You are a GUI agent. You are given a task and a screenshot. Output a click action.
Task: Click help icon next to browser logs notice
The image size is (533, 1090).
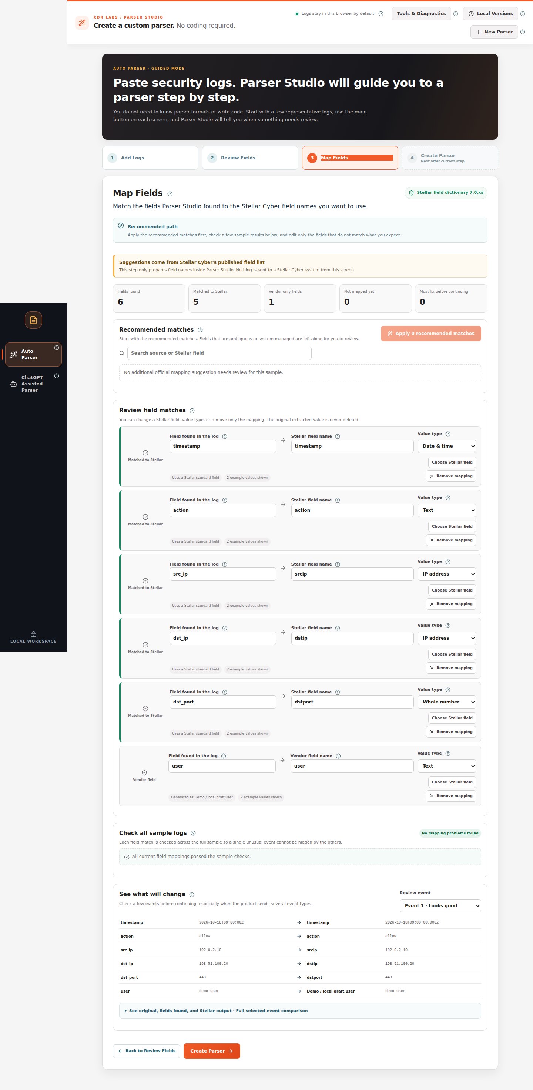[381, 14]
